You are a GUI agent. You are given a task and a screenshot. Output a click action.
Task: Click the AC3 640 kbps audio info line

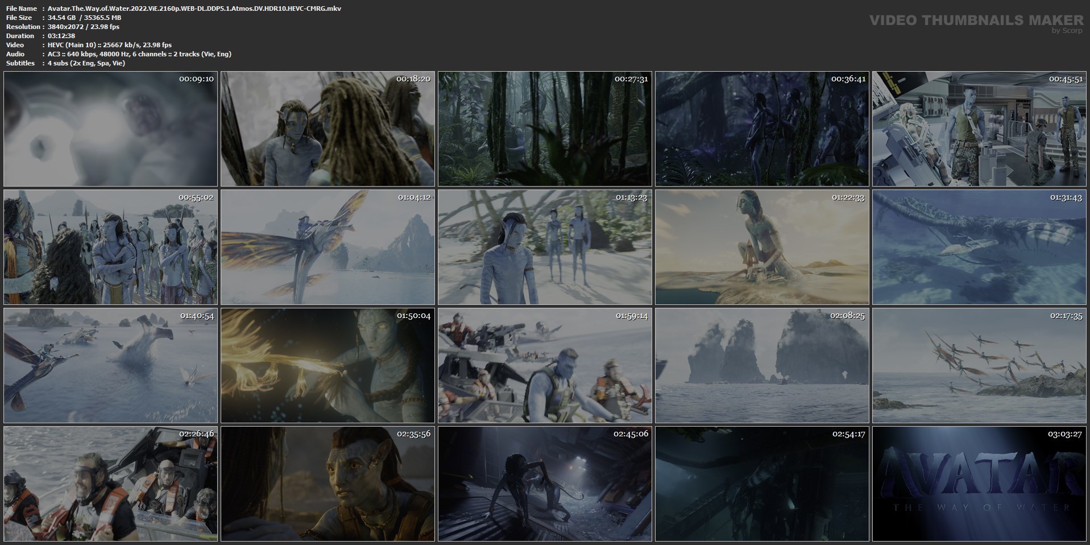pos(139,54)
